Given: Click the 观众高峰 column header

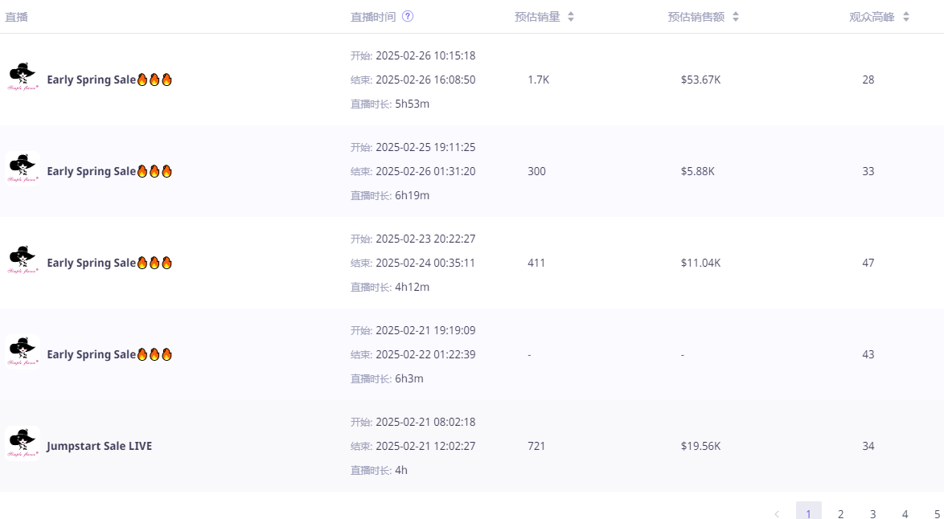Looking at the screenshot, I should click(x=872, y=17).
